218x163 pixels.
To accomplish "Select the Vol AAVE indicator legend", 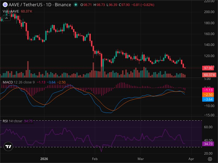I will [11, 11].
